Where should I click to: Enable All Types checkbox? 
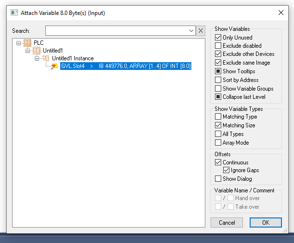tap(218, 134)
